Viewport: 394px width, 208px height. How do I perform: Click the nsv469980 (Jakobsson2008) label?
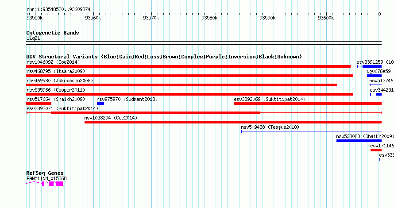60,81
